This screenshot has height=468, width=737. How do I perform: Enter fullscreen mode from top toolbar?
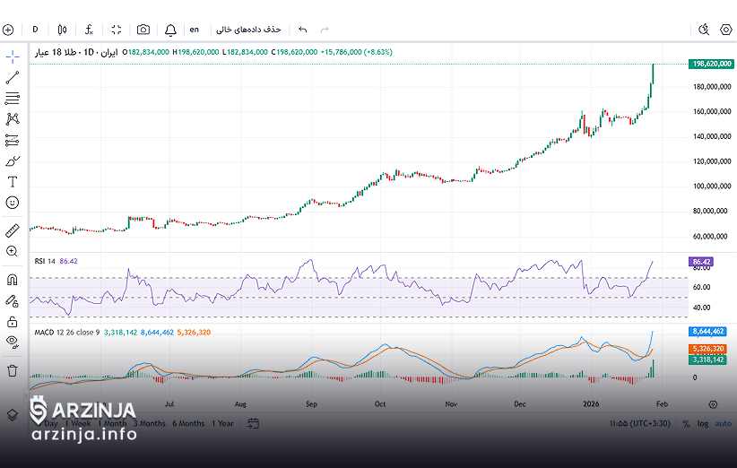117,30
